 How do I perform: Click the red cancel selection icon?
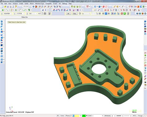pyautogui.click(x=122, y=14)
